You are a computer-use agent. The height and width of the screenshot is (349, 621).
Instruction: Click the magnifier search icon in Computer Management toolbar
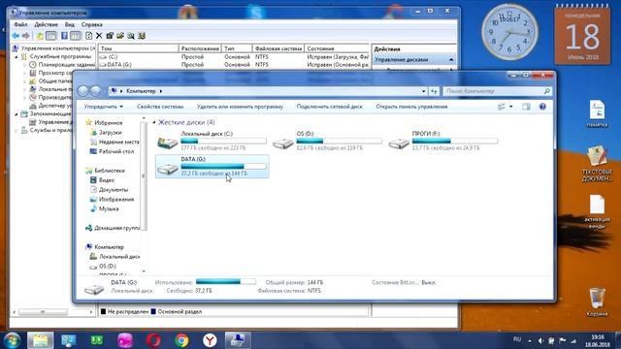point(131,36)
